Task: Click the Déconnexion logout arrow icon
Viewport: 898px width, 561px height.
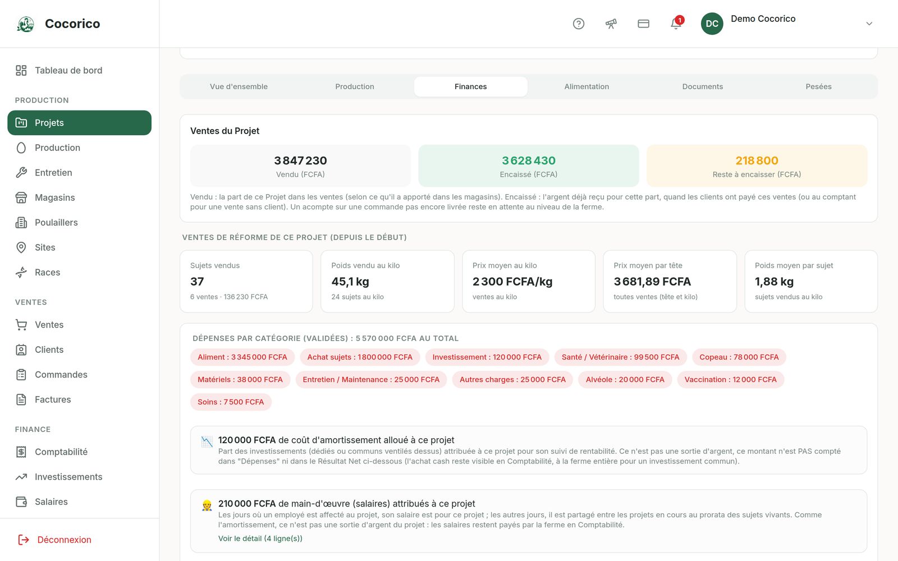Action: pos(24,540)
